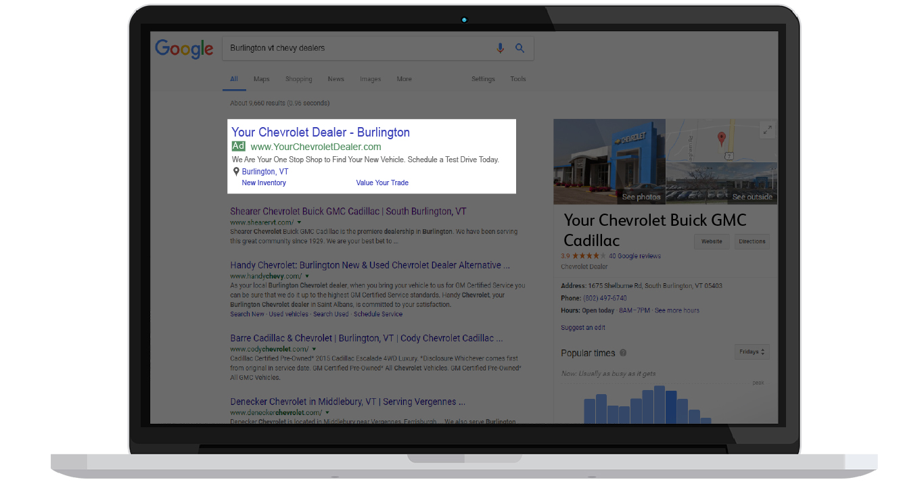The width and height of the screenshot is (924, 482).
Task: Open the 40 Google reviews link
Action: (634, 256)
